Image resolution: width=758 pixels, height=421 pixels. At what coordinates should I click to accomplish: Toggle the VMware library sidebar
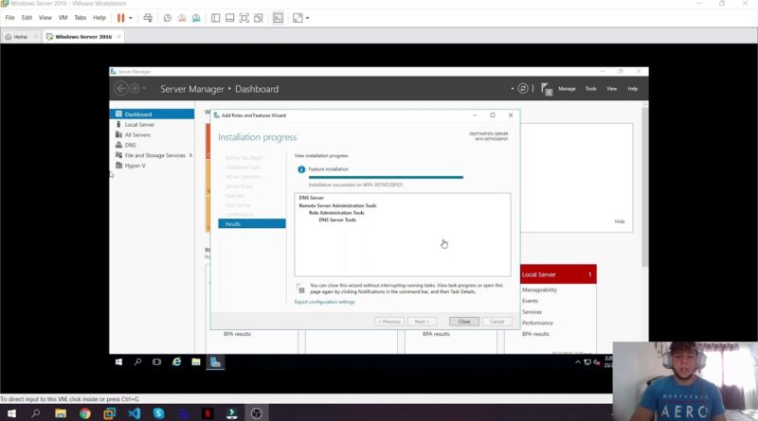(x=216, y=18)
